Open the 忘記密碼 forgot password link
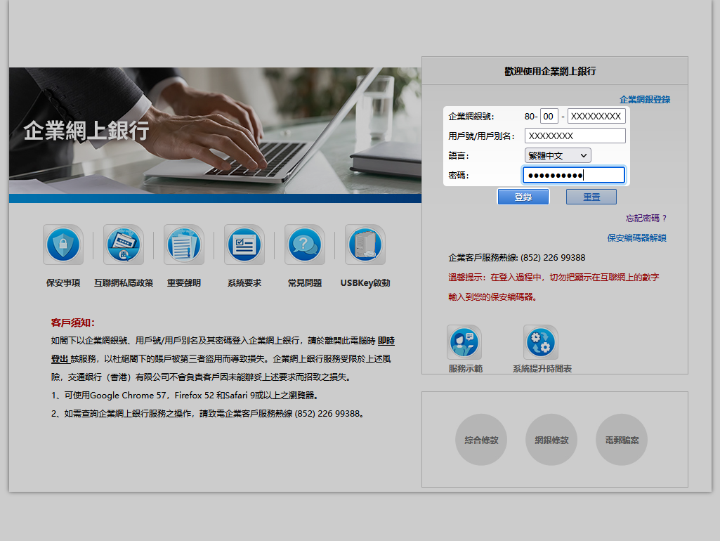The height and width of the screenshot is (541, 720). 646,219
